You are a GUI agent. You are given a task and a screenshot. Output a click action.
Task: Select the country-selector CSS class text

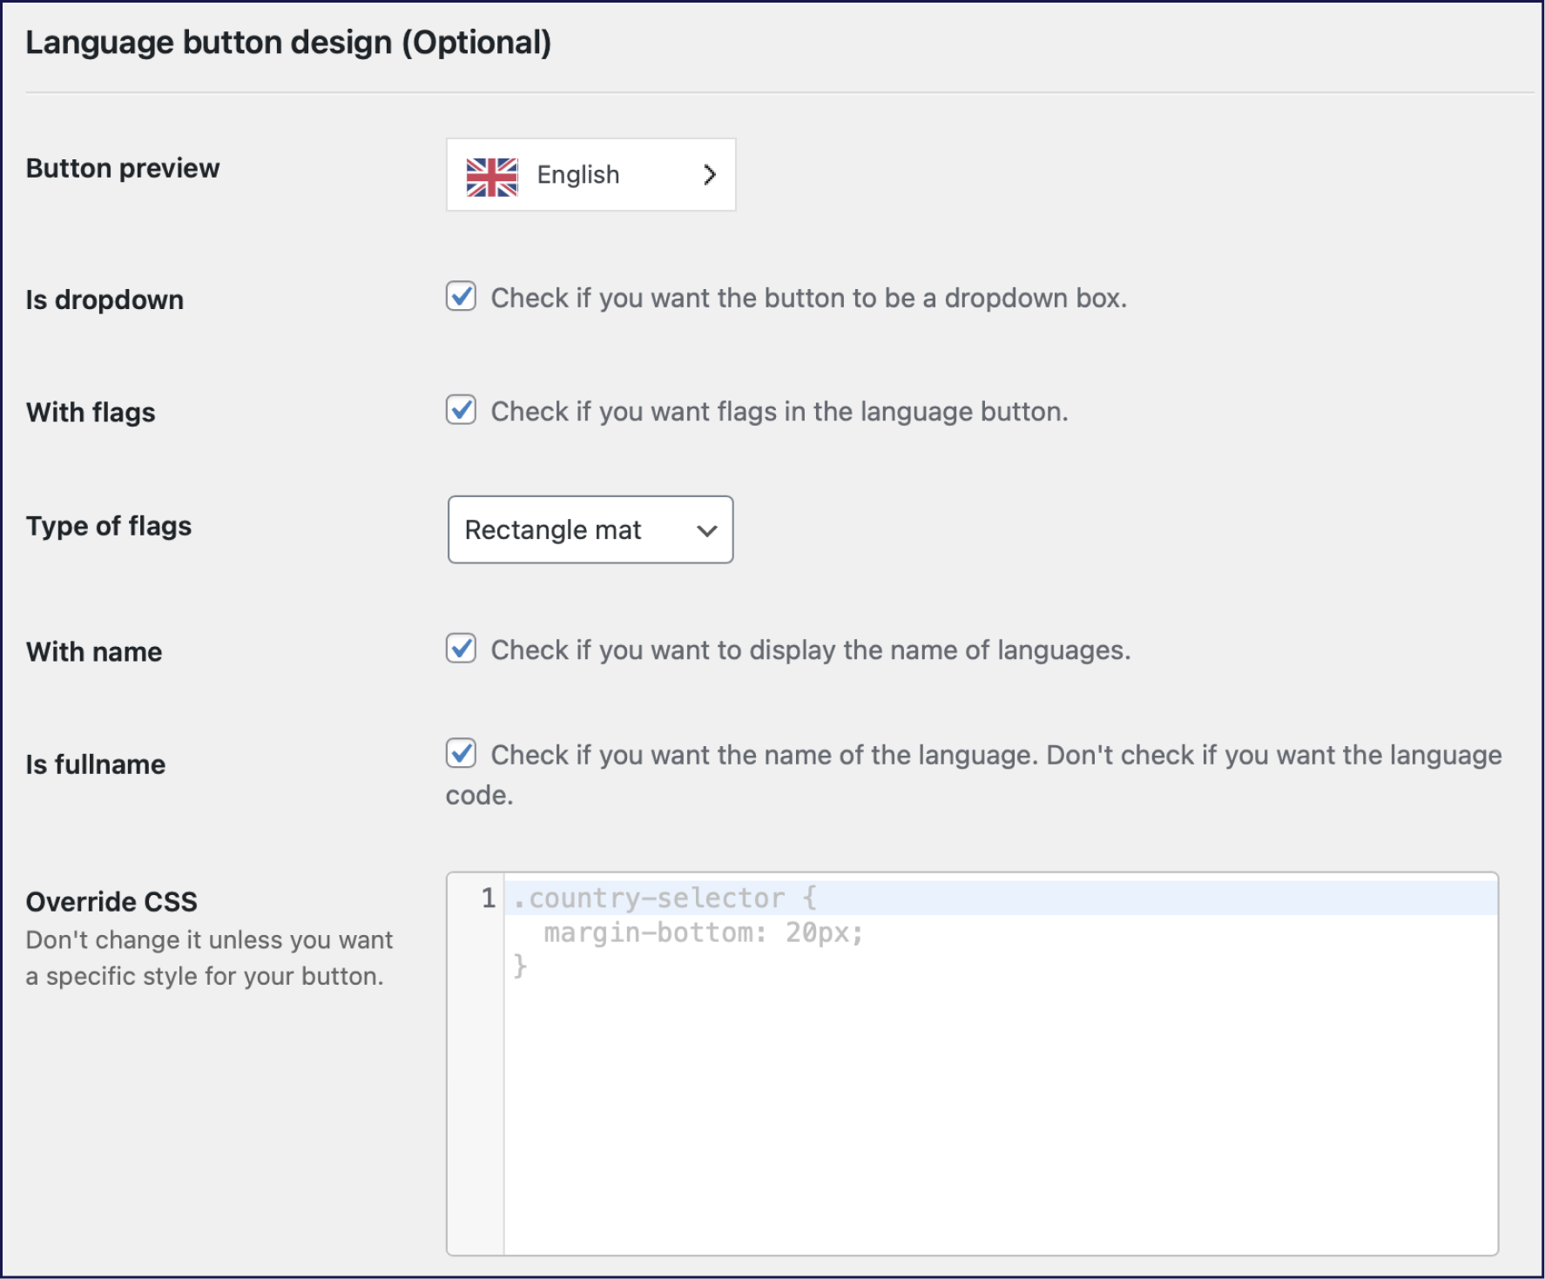tap(653, 898)
